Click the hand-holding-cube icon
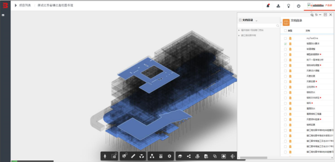Screen dimensions: 335x162 coord(197,156)
